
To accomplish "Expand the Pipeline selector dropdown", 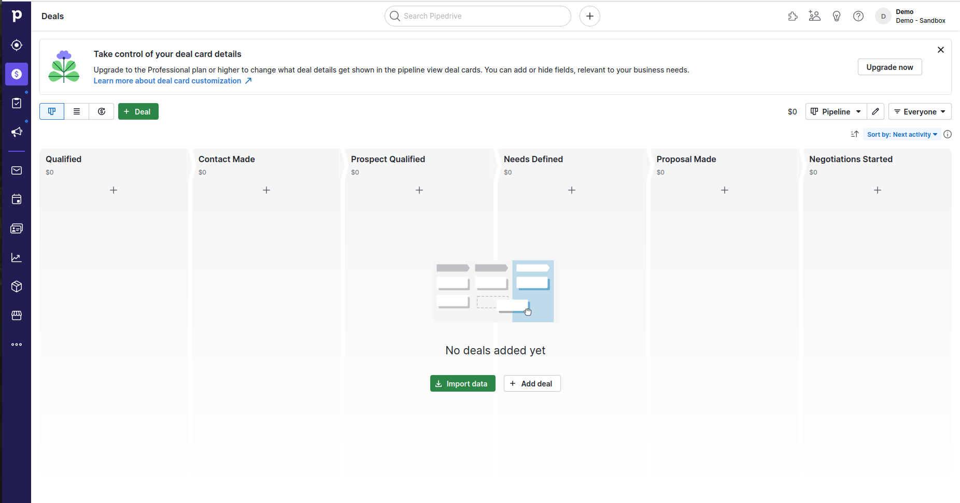I will (836, 111).
